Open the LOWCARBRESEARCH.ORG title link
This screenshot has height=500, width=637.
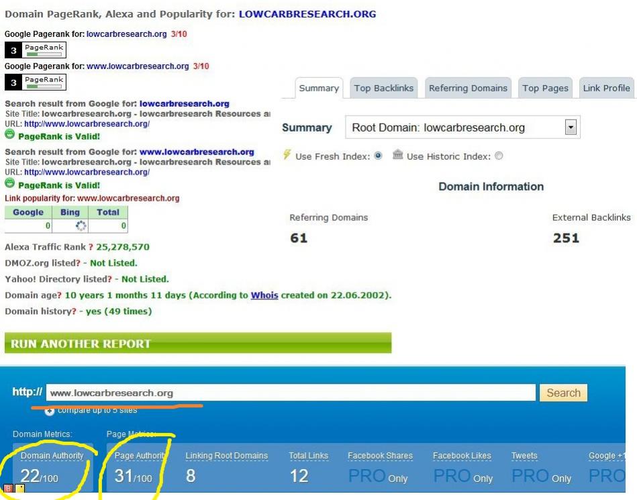(307, 14)
